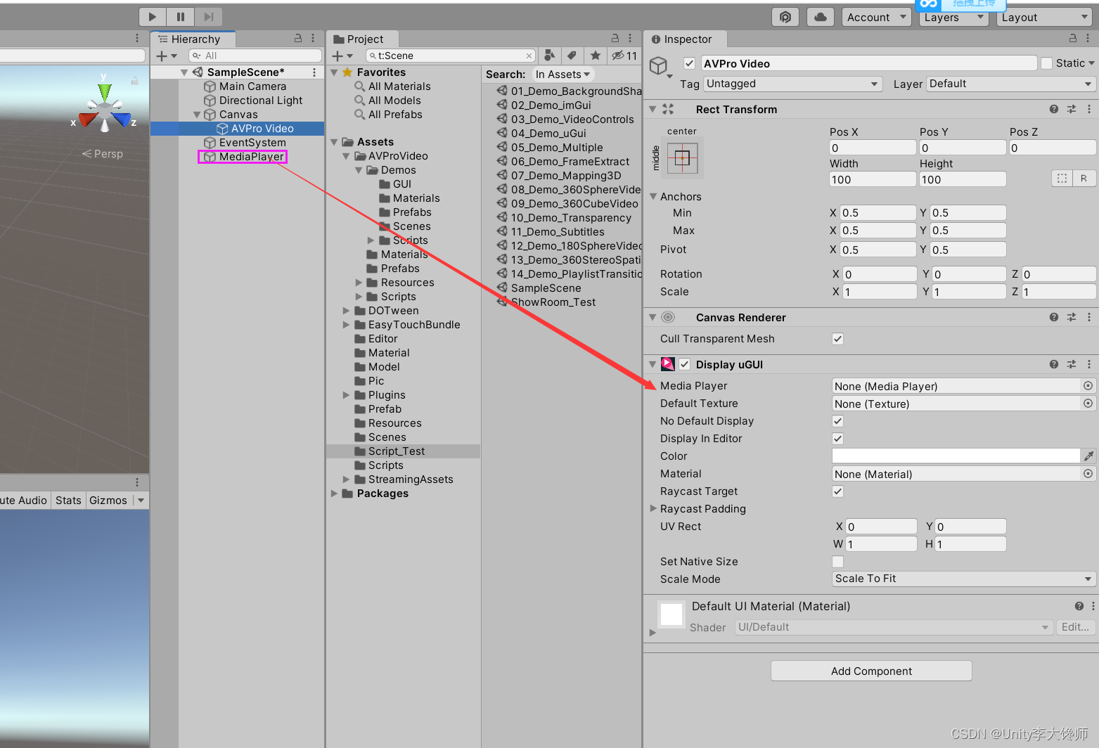Toggle Blueprint mode button
1099x748 pixels.
coord(1062,179)
